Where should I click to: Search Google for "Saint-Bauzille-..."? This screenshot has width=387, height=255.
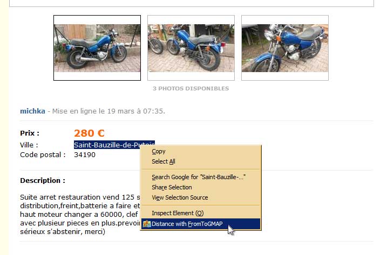[x=199, y=177]
